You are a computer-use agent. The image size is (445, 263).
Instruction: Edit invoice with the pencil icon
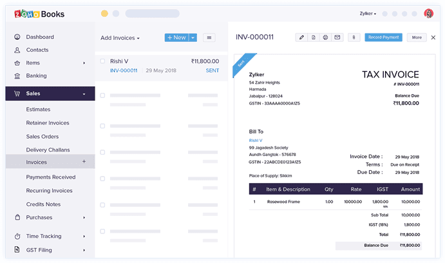301,37
